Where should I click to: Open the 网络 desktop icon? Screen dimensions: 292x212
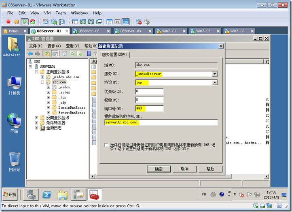(14, 123)
